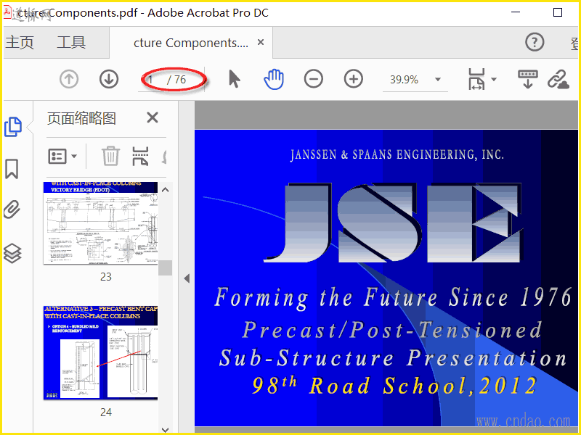The width and height of the screenshot is (581, 435).
Task: Click the thumbnail panel scrollbar handle
Action: (166, 268)
